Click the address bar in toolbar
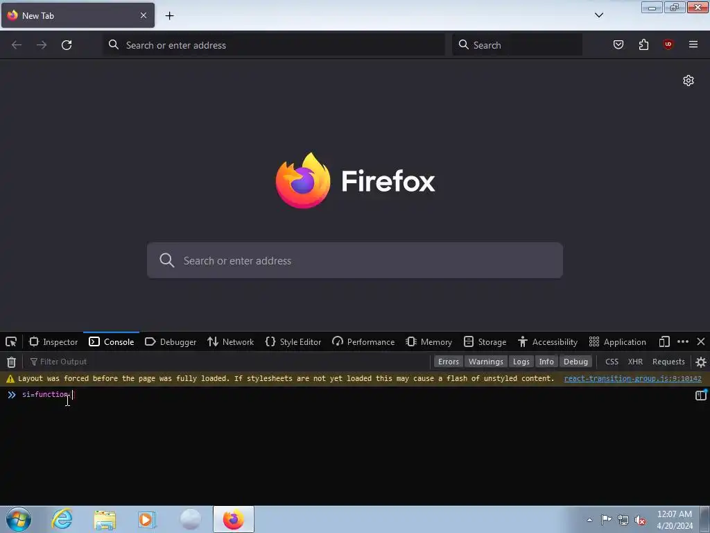This screenshot has height=533, width=710. pos(274,45)
